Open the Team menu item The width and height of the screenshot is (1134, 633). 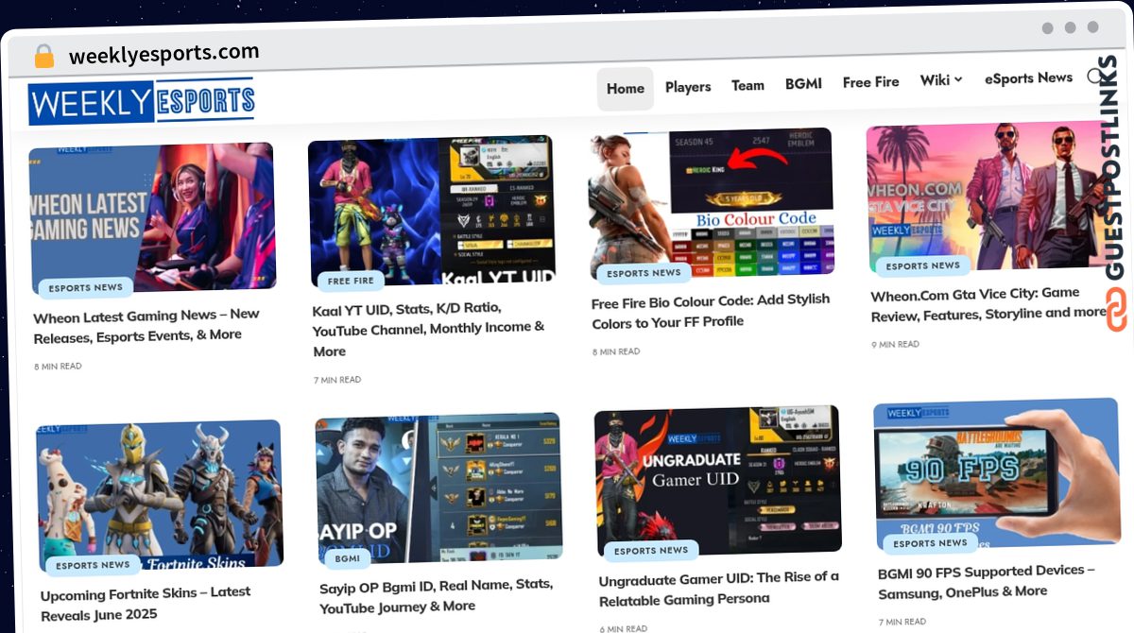coord(747,85)
